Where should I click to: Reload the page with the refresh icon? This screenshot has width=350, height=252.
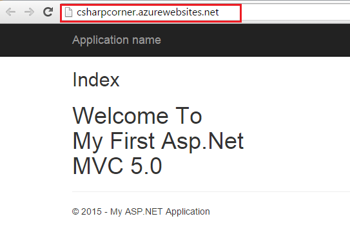(48, 12)
